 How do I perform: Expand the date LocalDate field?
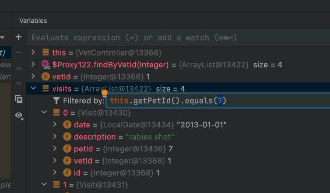tap(55, 125)
